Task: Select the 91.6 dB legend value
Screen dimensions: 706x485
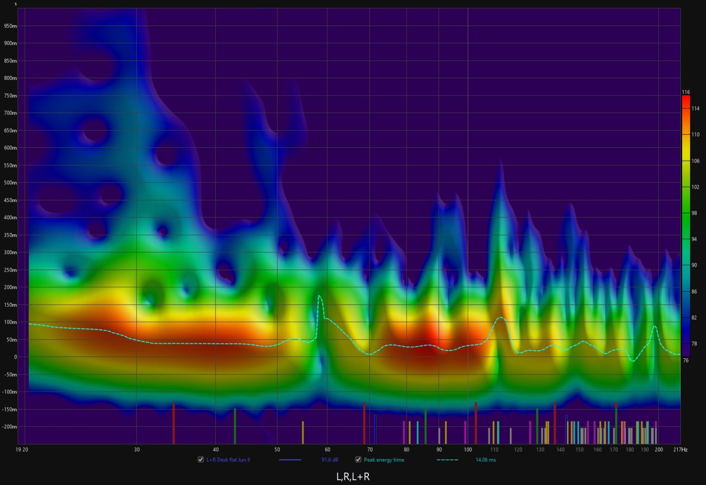Action: 329,460
